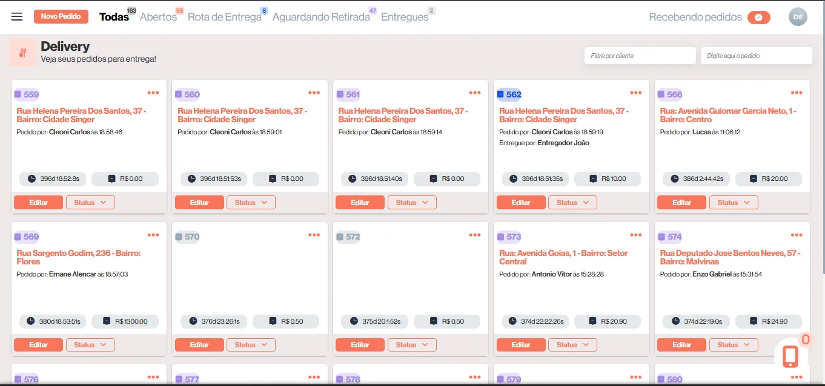Open three-dot menu on order 559

point(153,93)
